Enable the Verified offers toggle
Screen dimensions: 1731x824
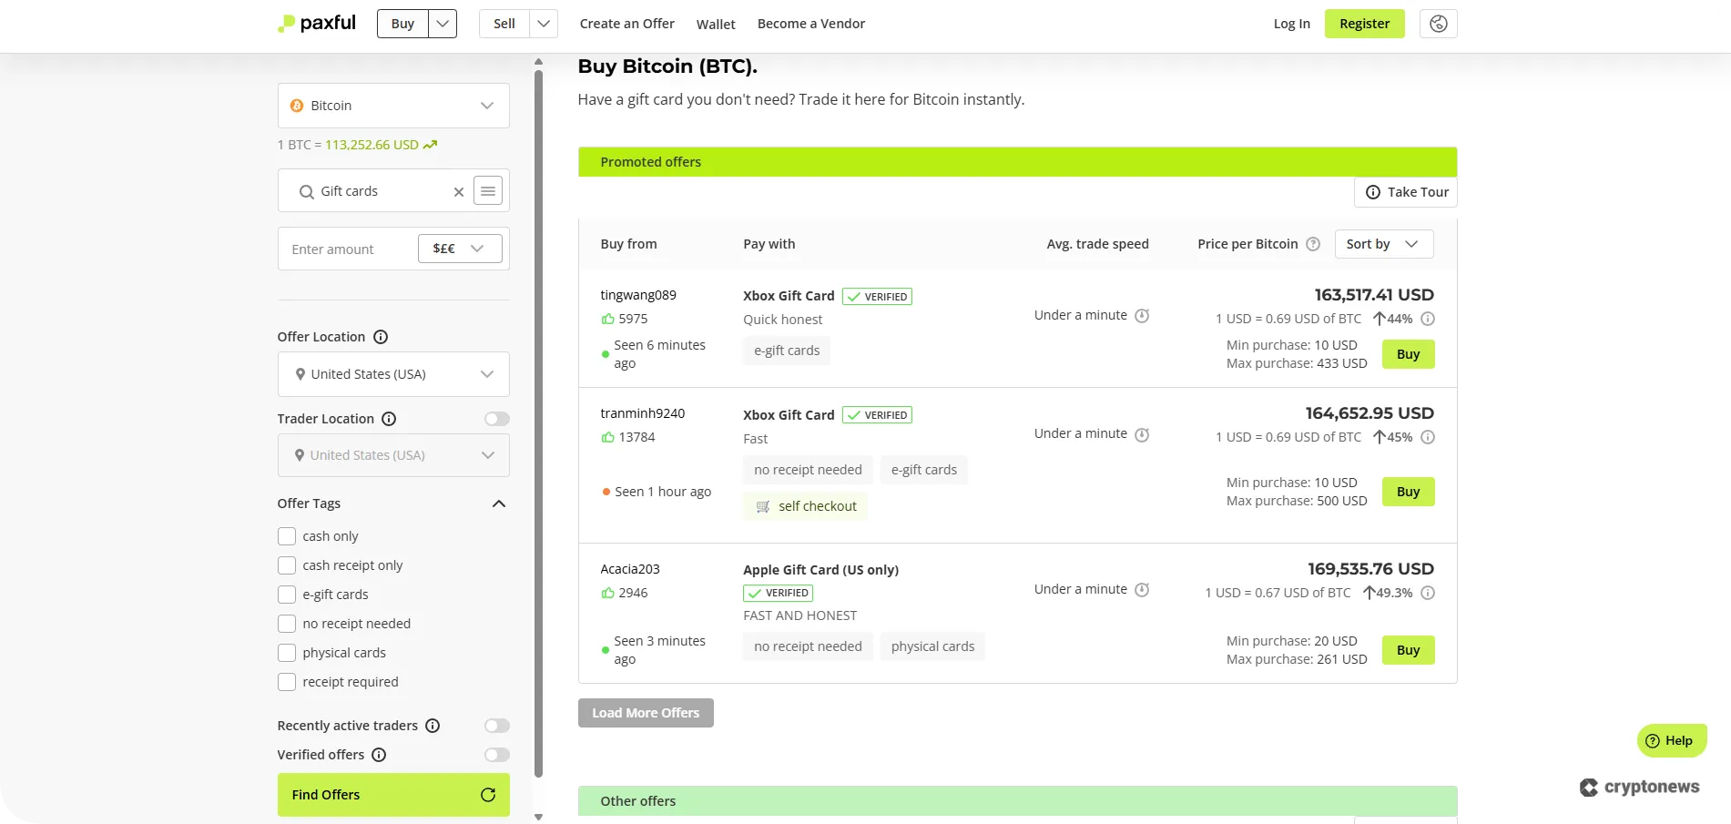[496, 755]
